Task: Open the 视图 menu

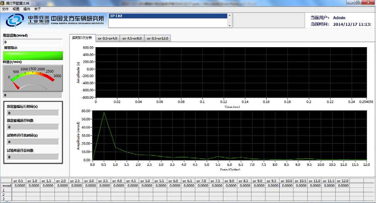Action: (16, 9)
